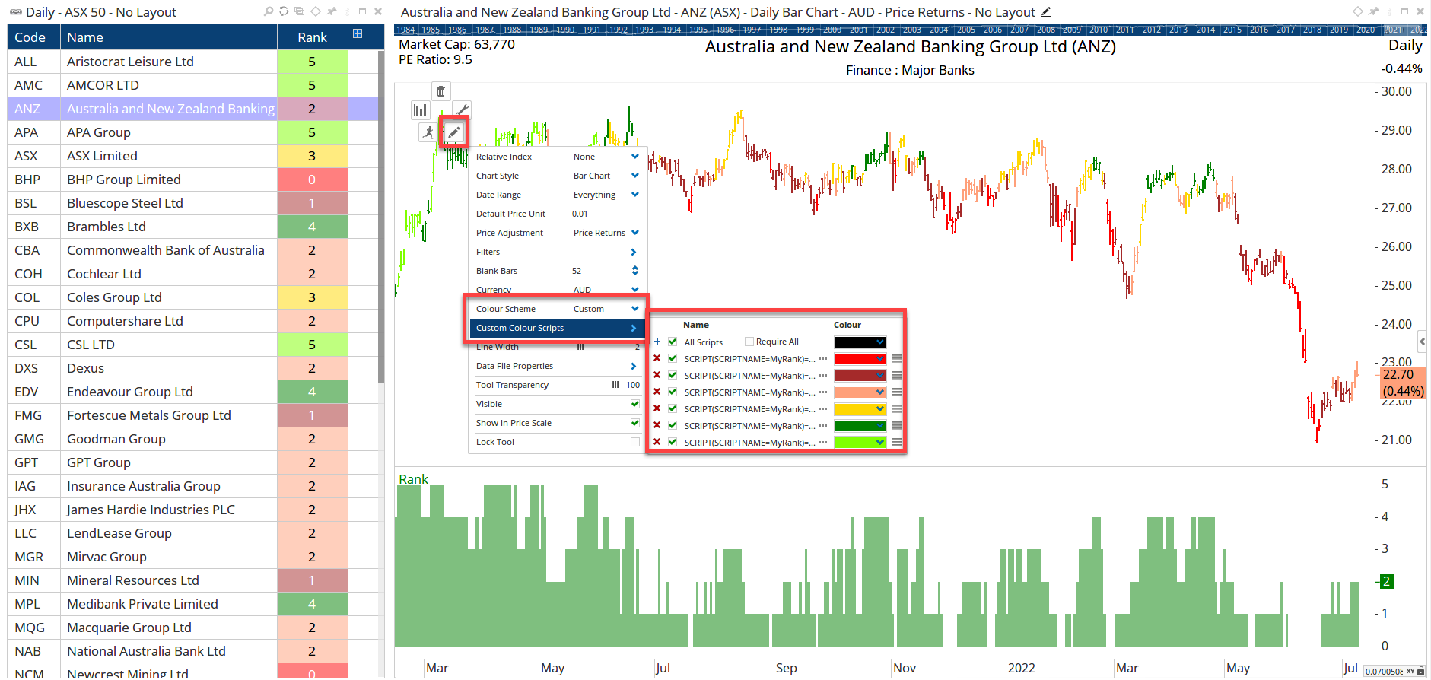Click 2015 on the year timeline strip
The width and height of the screenshot is (1431, 680).
(x=1232, y=30)
